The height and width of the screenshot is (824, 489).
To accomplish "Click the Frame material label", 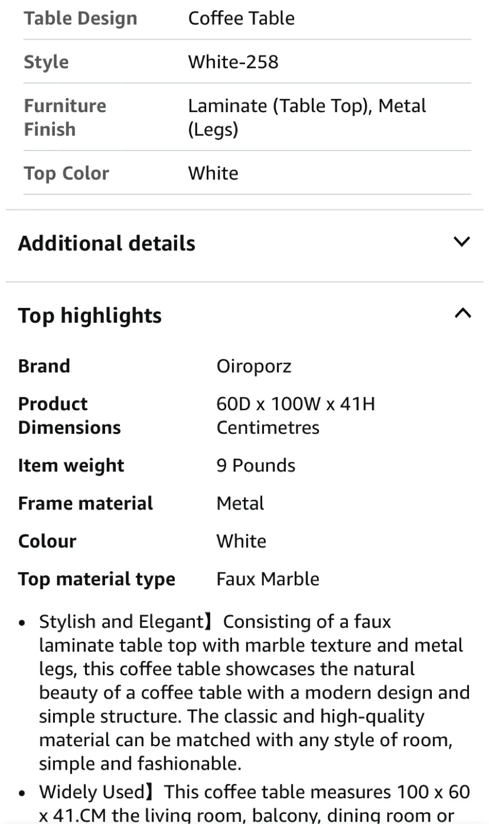I will (85, 502).
